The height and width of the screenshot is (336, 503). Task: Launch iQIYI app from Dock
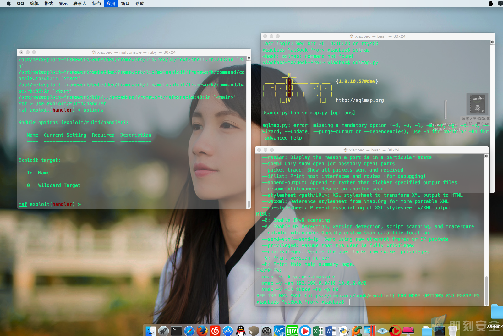click(292, 331)
